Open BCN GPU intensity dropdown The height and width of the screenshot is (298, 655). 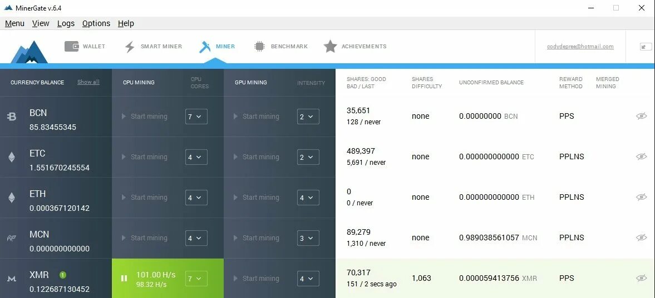click(x=308, y=117)
